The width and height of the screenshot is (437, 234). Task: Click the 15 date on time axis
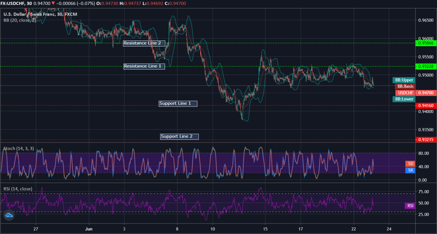(265, 229)
